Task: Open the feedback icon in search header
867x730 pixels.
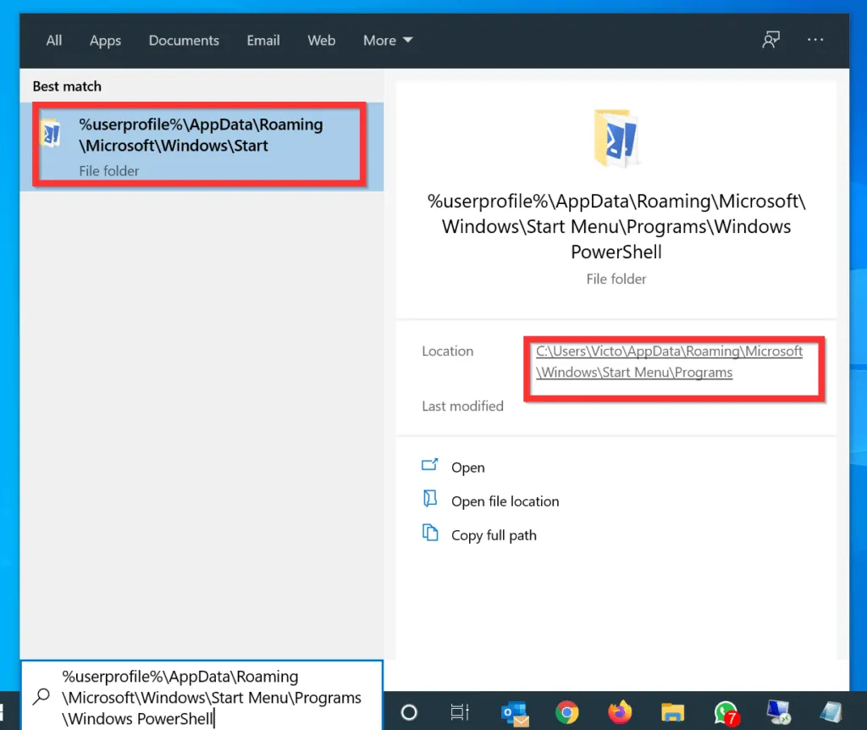Action: click(770, 40)
